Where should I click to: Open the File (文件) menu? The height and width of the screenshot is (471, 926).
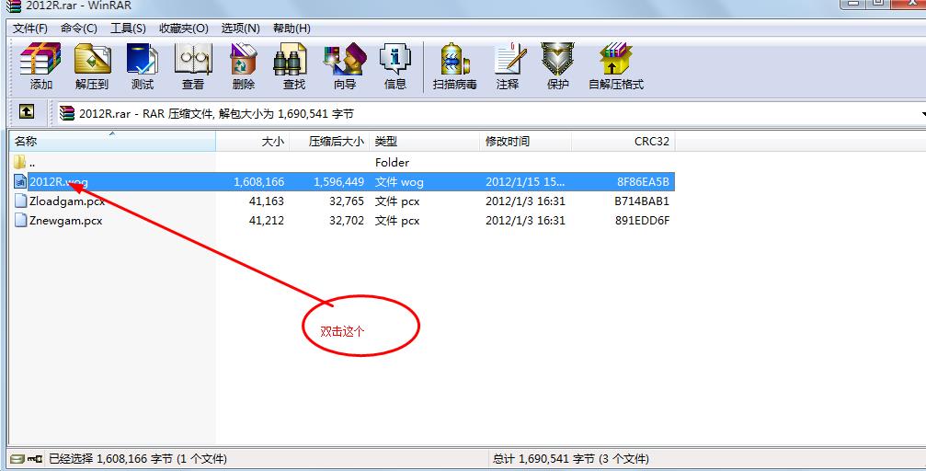point(30,29)
